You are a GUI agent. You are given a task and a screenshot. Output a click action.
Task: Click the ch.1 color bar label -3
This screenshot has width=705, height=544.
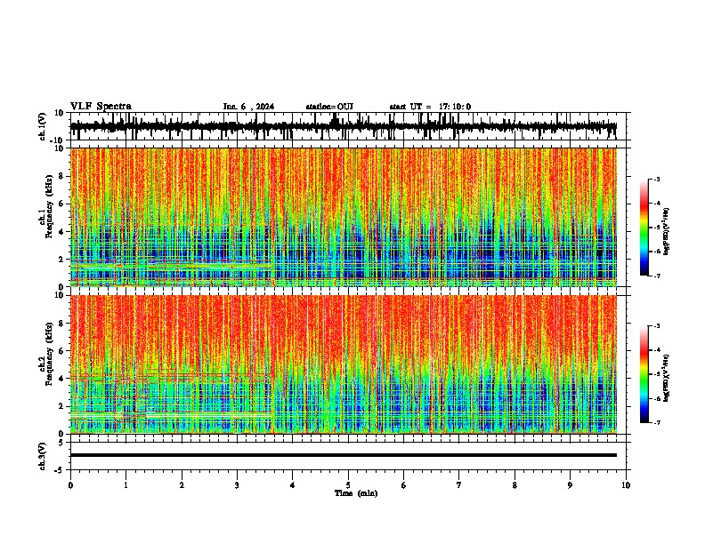click(656, 179)
